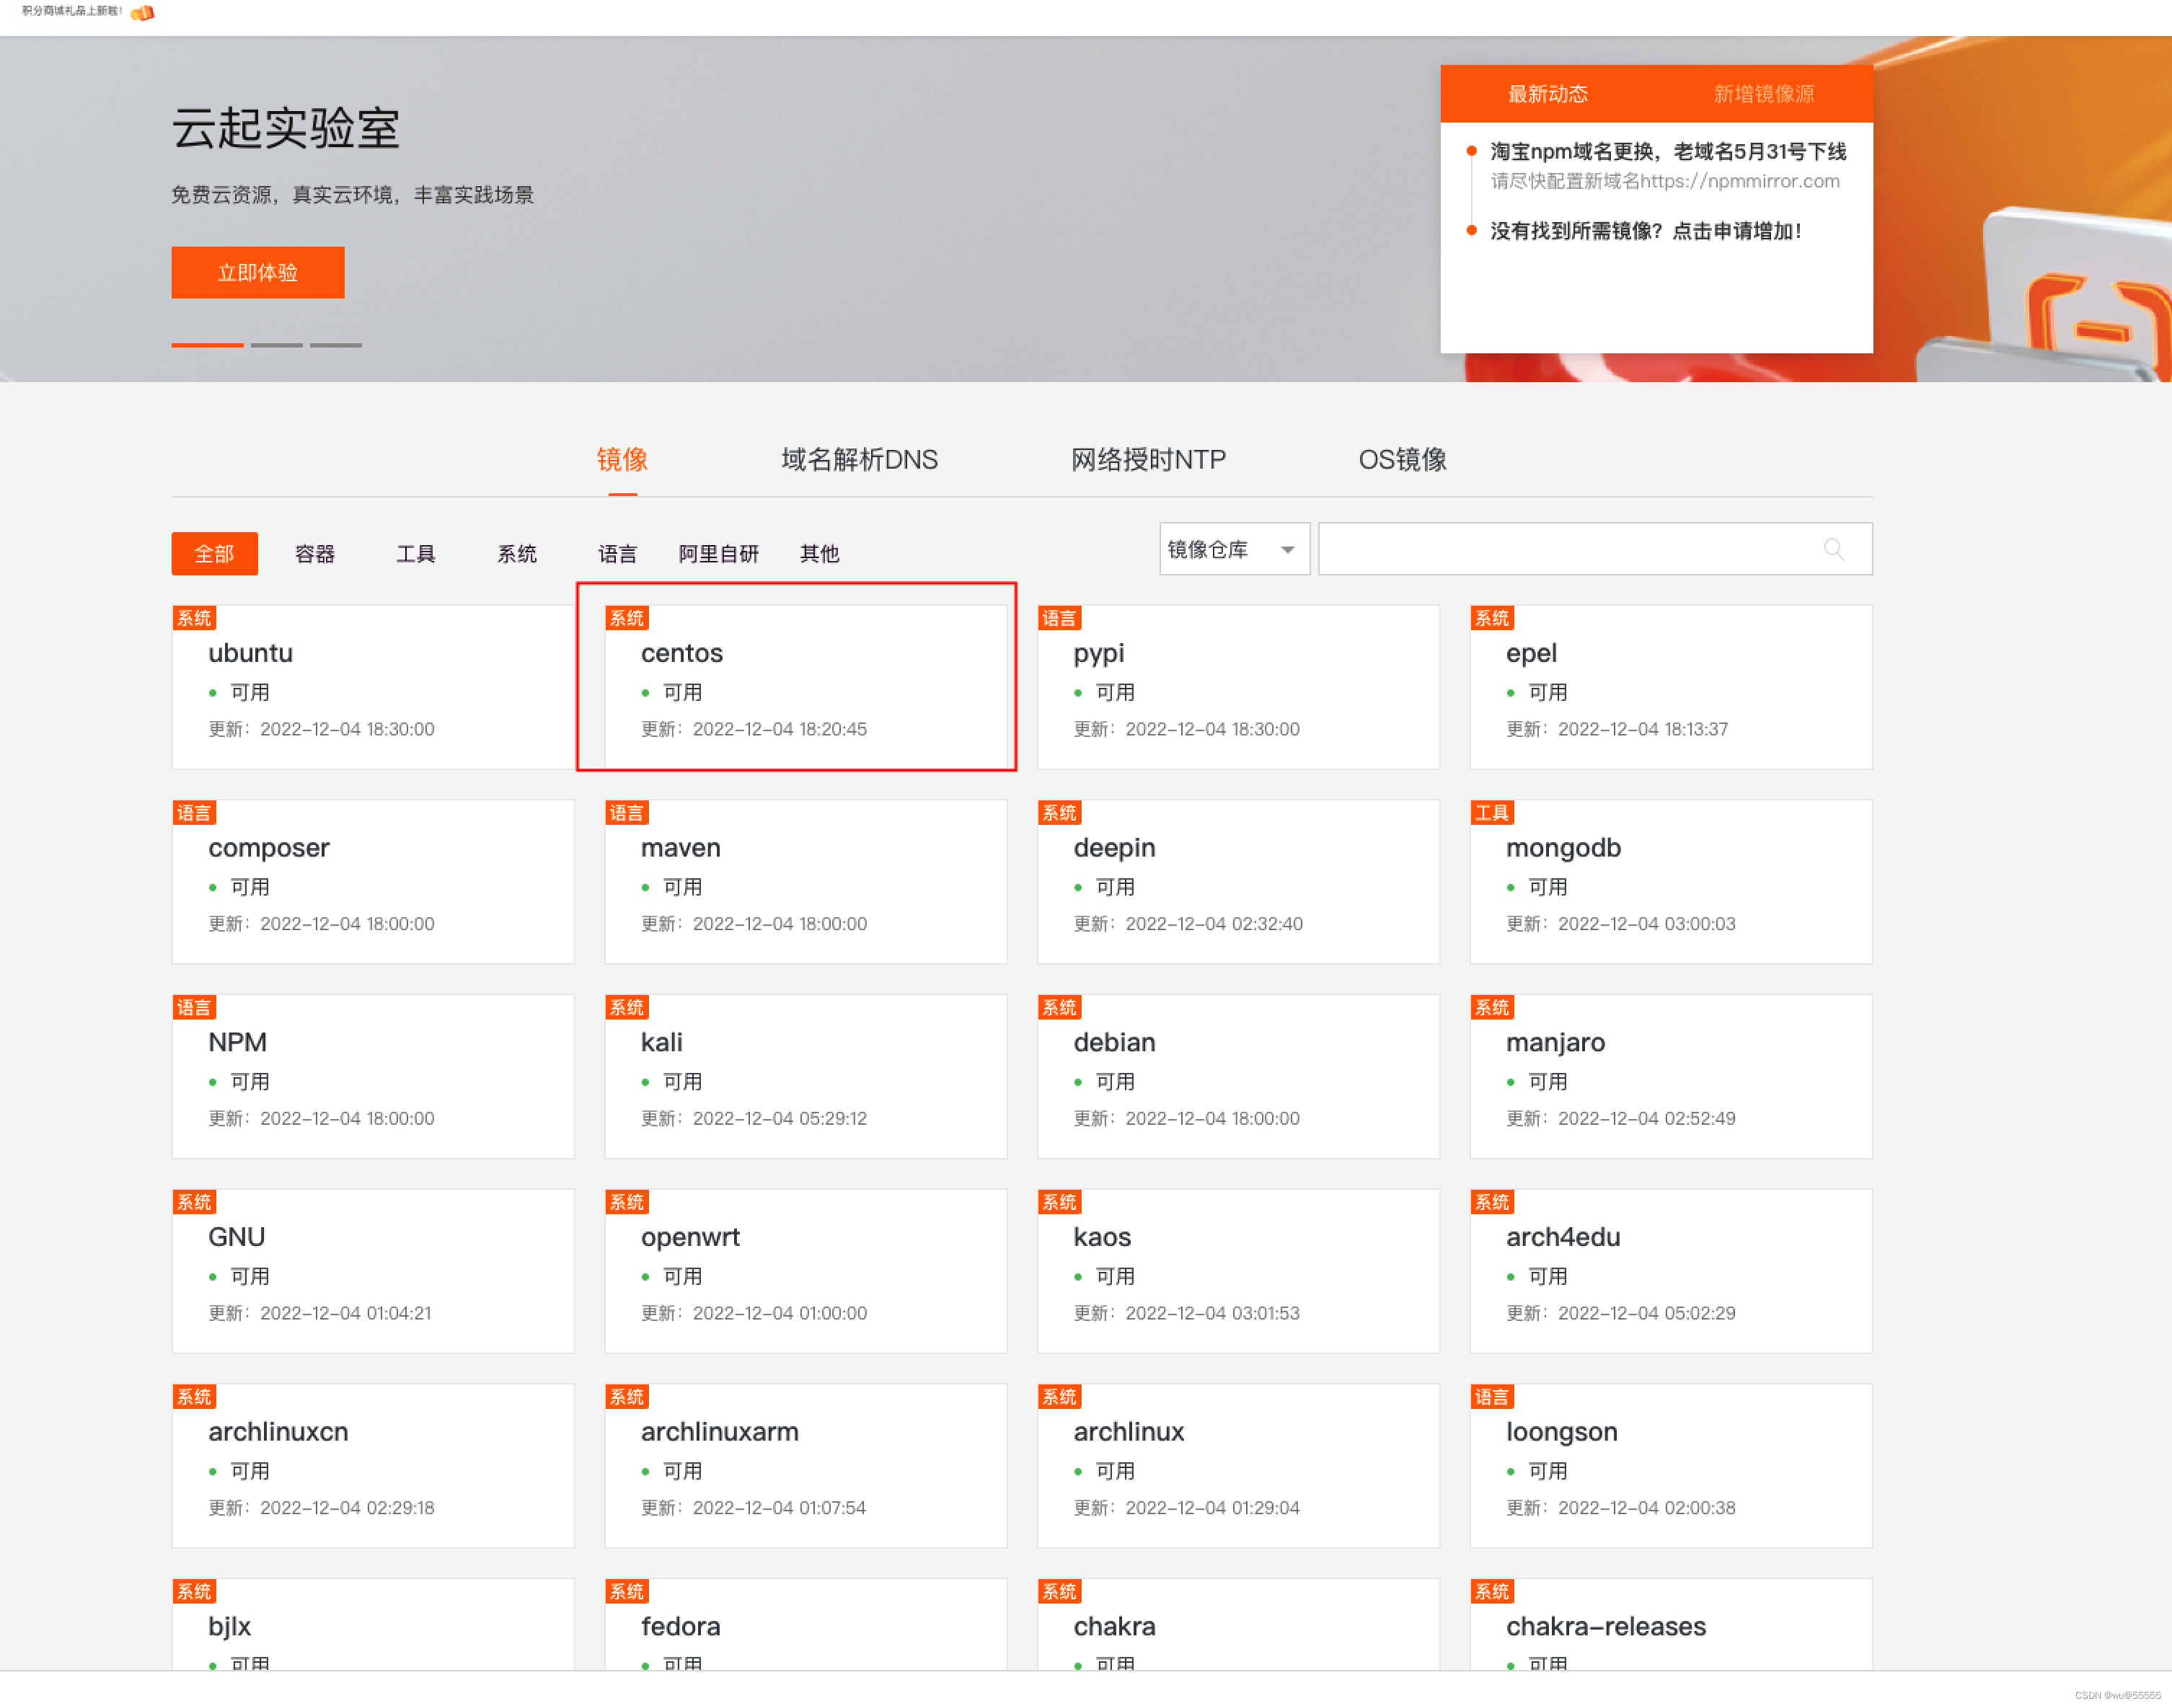Open the chakra-releases mirror card
The height and width of the screenshot is (1706, 2172).
1670,1624
